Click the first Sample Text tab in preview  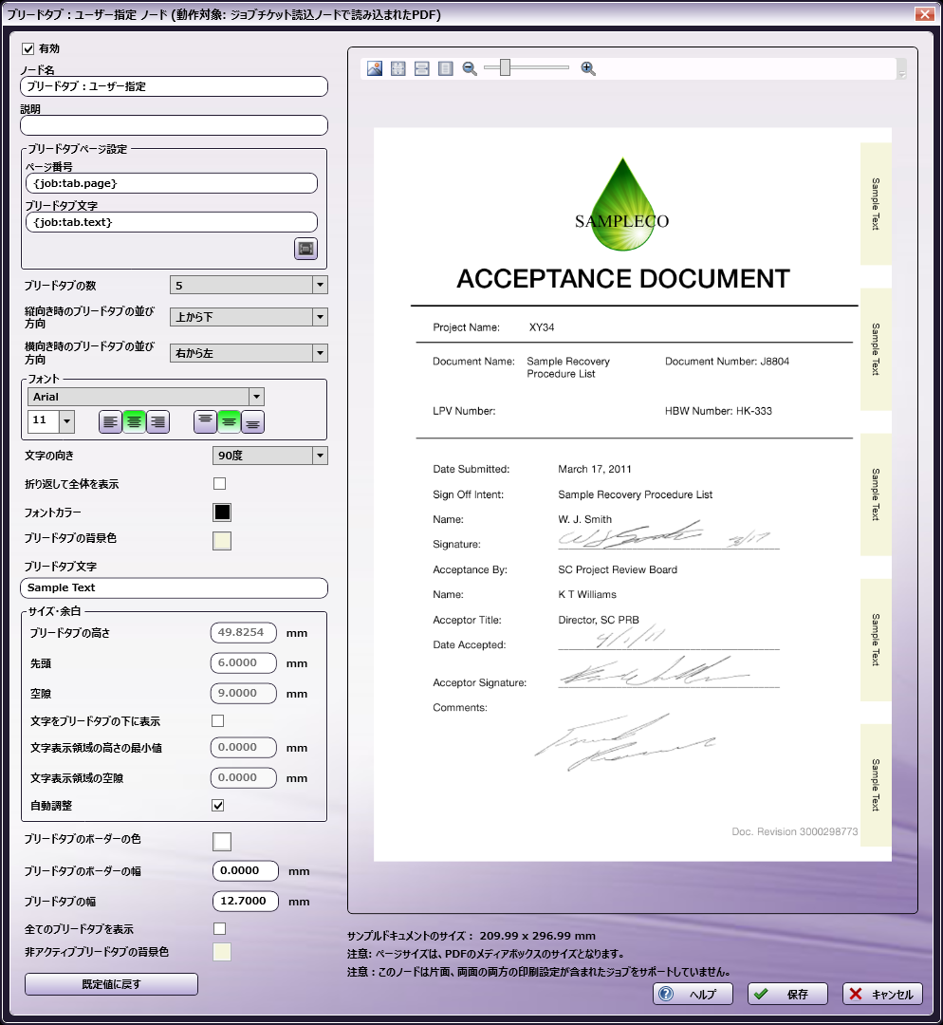[x=876, y=204]
